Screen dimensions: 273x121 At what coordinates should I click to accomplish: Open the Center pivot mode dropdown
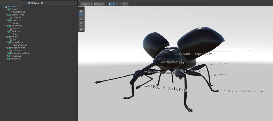(87, 4)
